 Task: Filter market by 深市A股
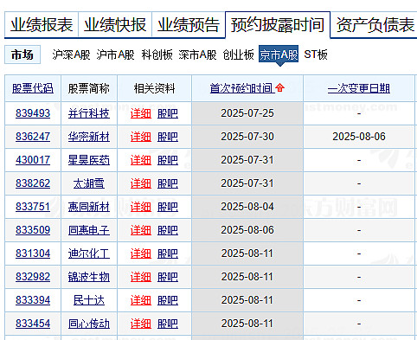(197, 55)
